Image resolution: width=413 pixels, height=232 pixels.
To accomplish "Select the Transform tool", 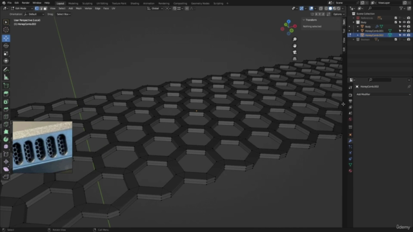I will pos(6,61).
